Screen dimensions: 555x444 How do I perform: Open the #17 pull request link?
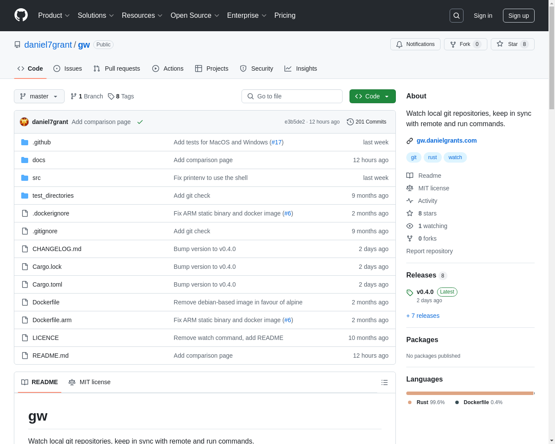277,142
